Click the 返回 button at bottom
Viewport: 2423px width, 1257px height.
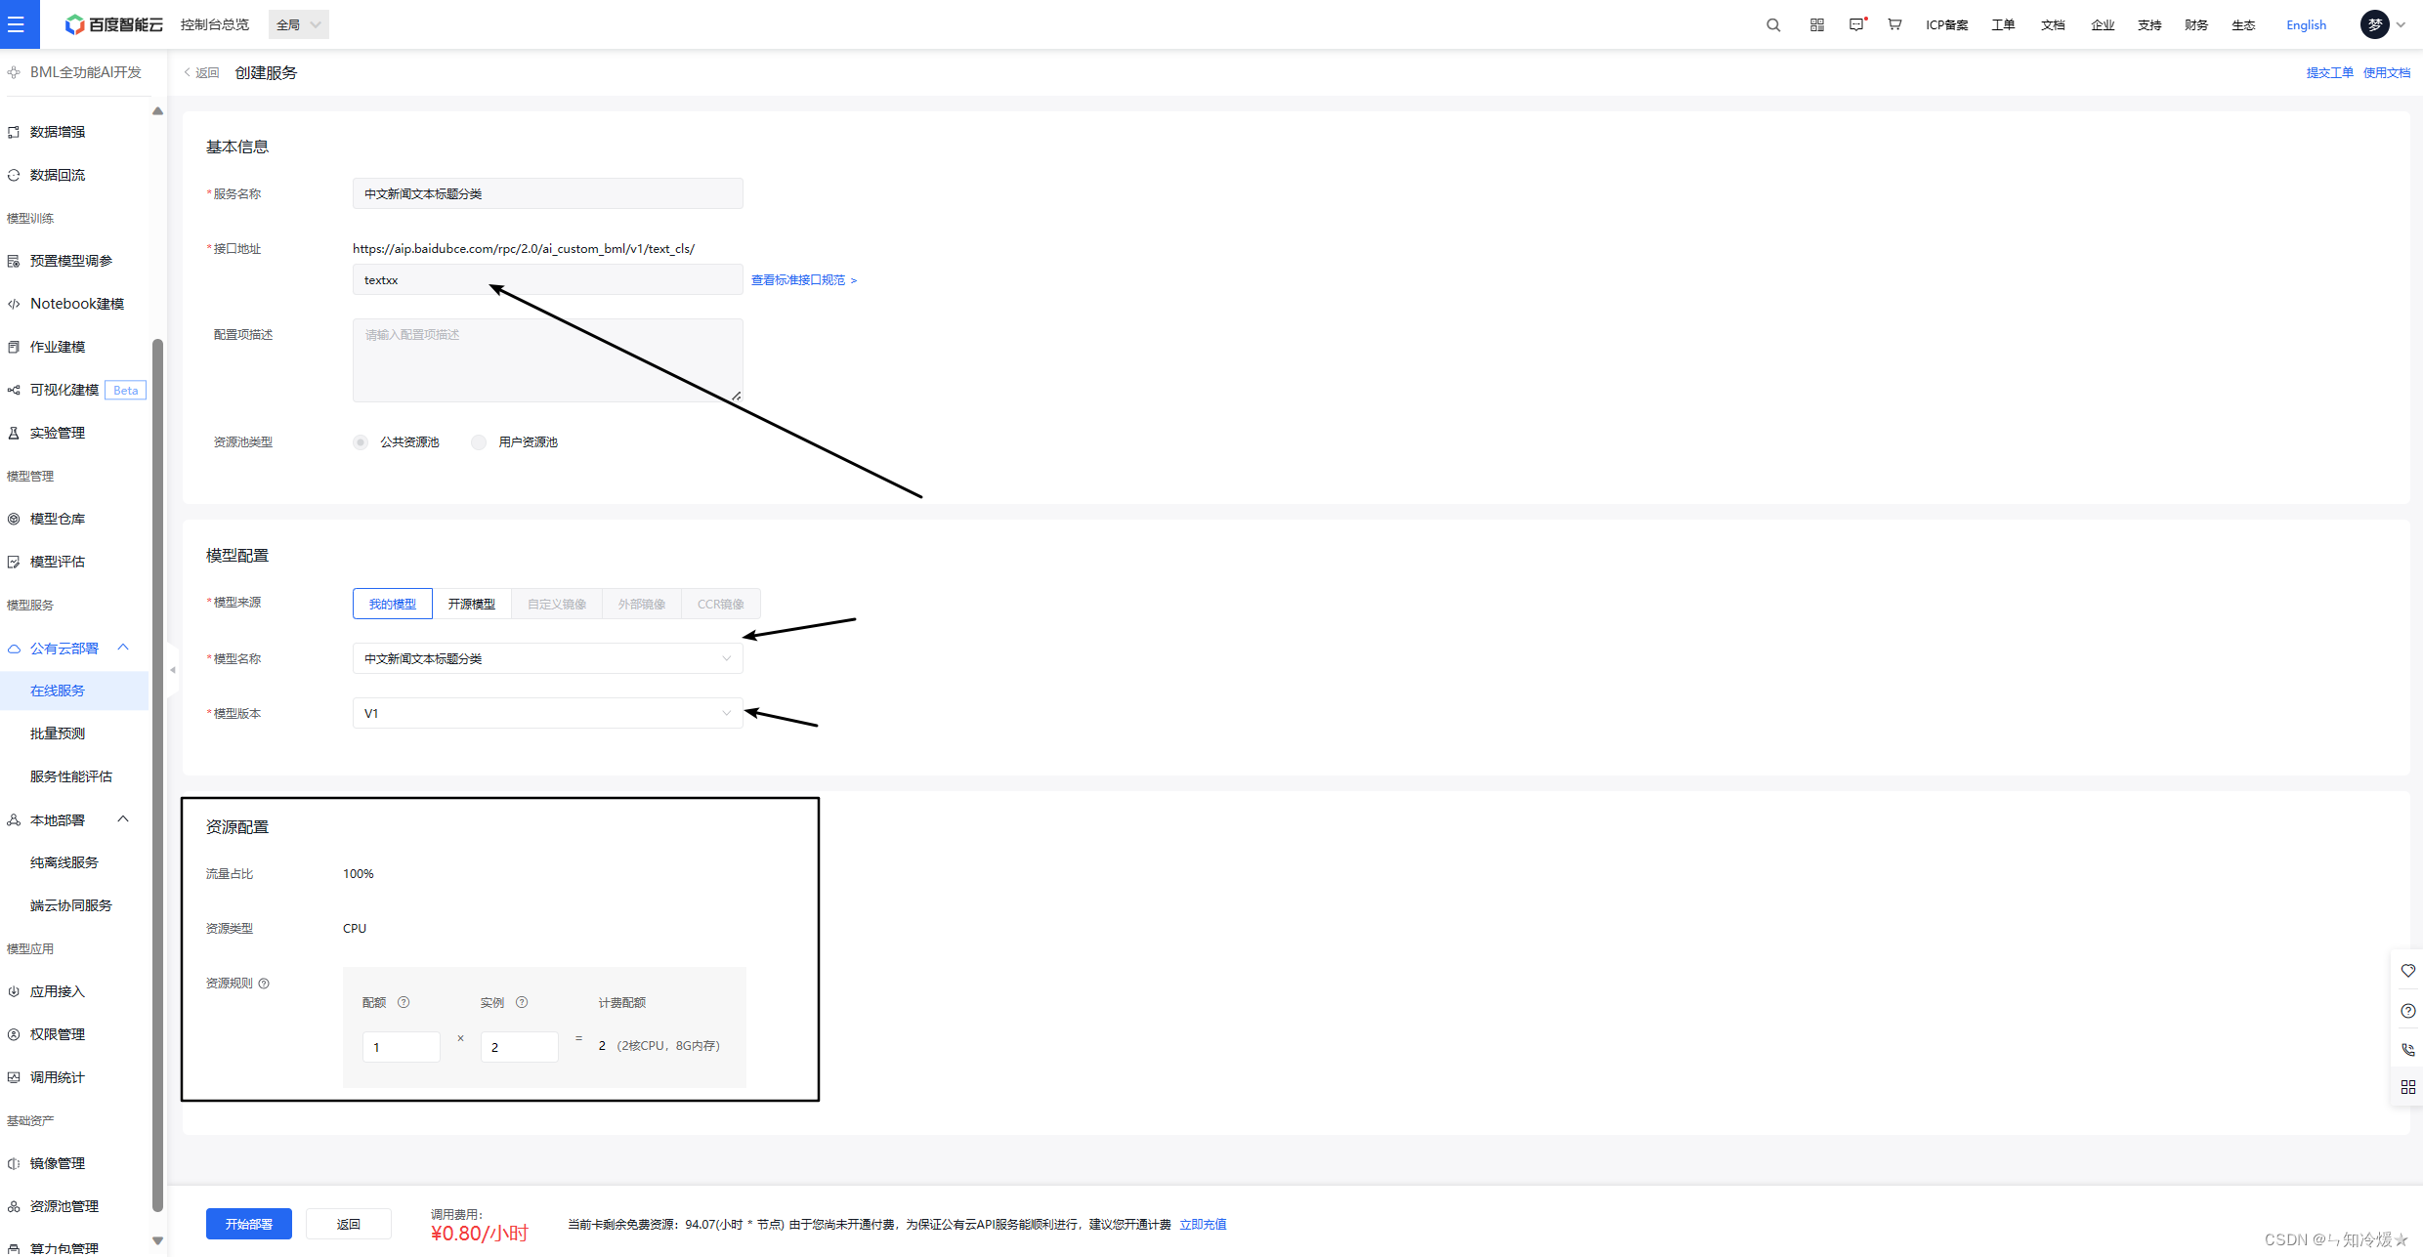coord(349,1224)
